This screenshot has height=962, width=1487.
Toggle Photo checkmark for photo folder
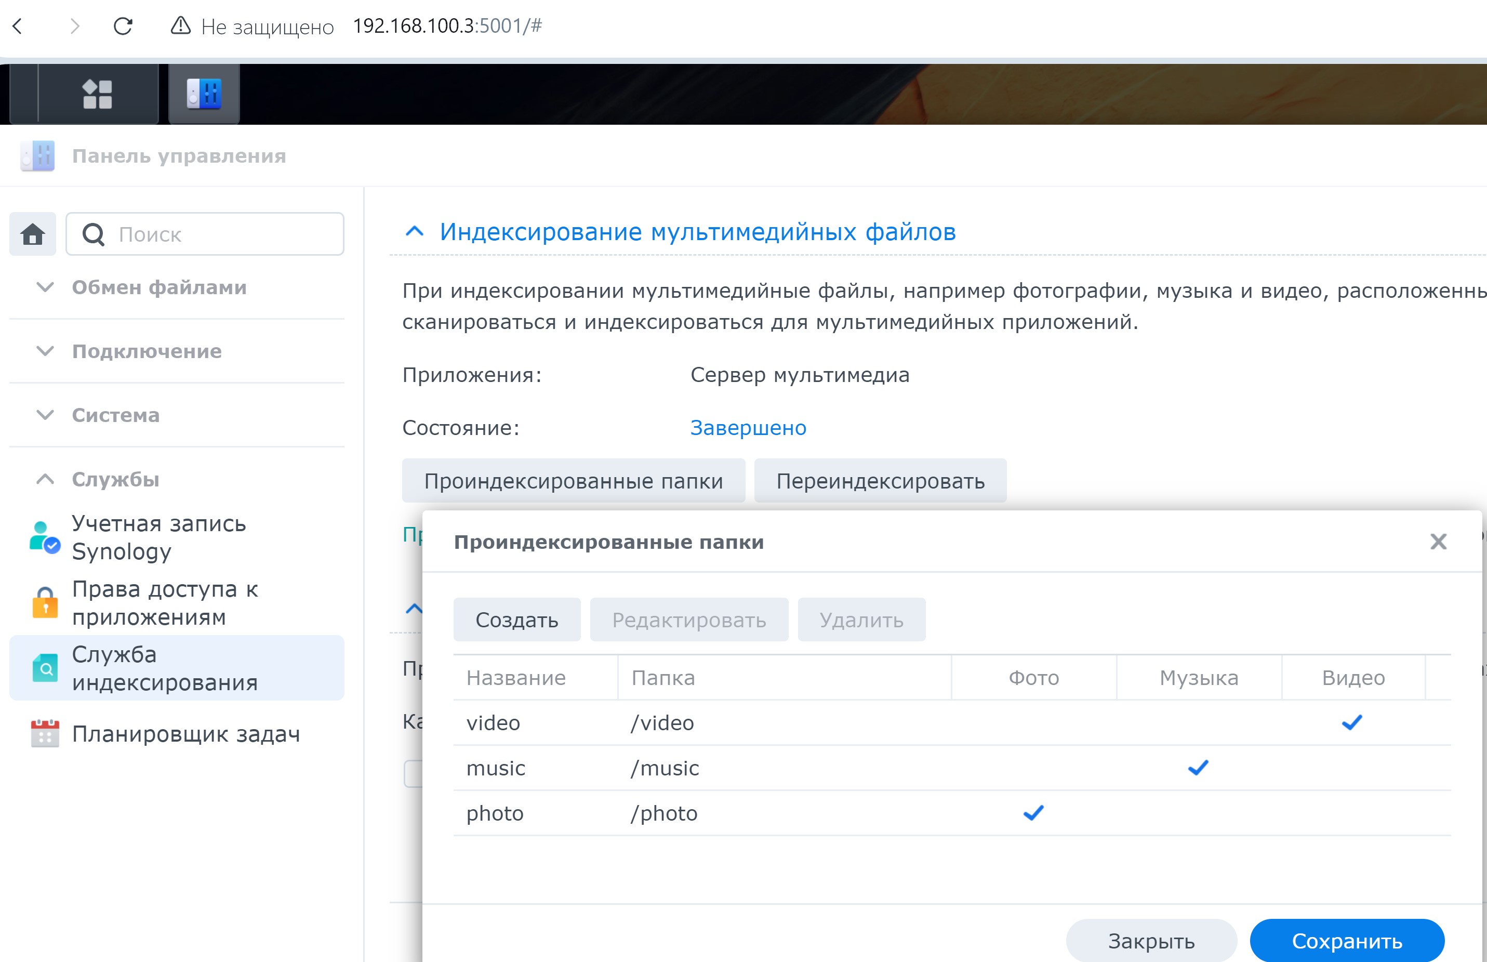(x=1033, y=813)
